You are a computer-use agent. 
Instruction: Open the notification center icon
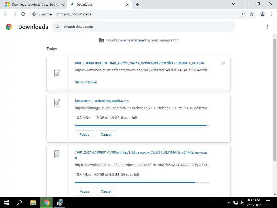click(268, 203)
